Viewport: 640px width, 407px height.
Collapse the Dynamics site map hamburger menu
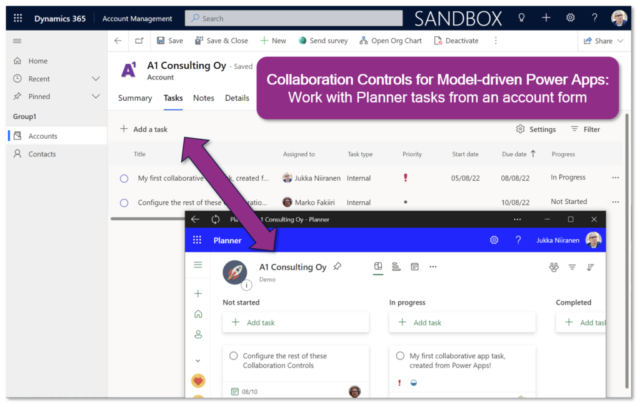17,41
